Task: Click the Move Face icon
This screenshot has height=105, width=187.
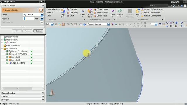Action: point(90,13)
